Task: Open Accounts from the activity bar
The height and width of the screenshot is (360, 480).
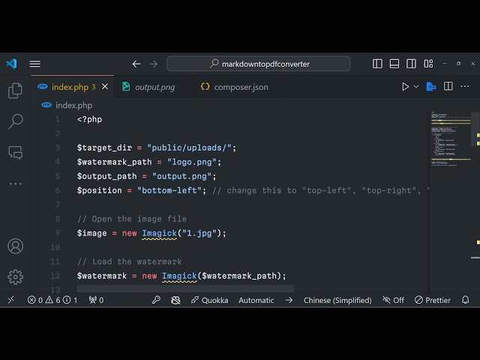Action: [15, 247]
